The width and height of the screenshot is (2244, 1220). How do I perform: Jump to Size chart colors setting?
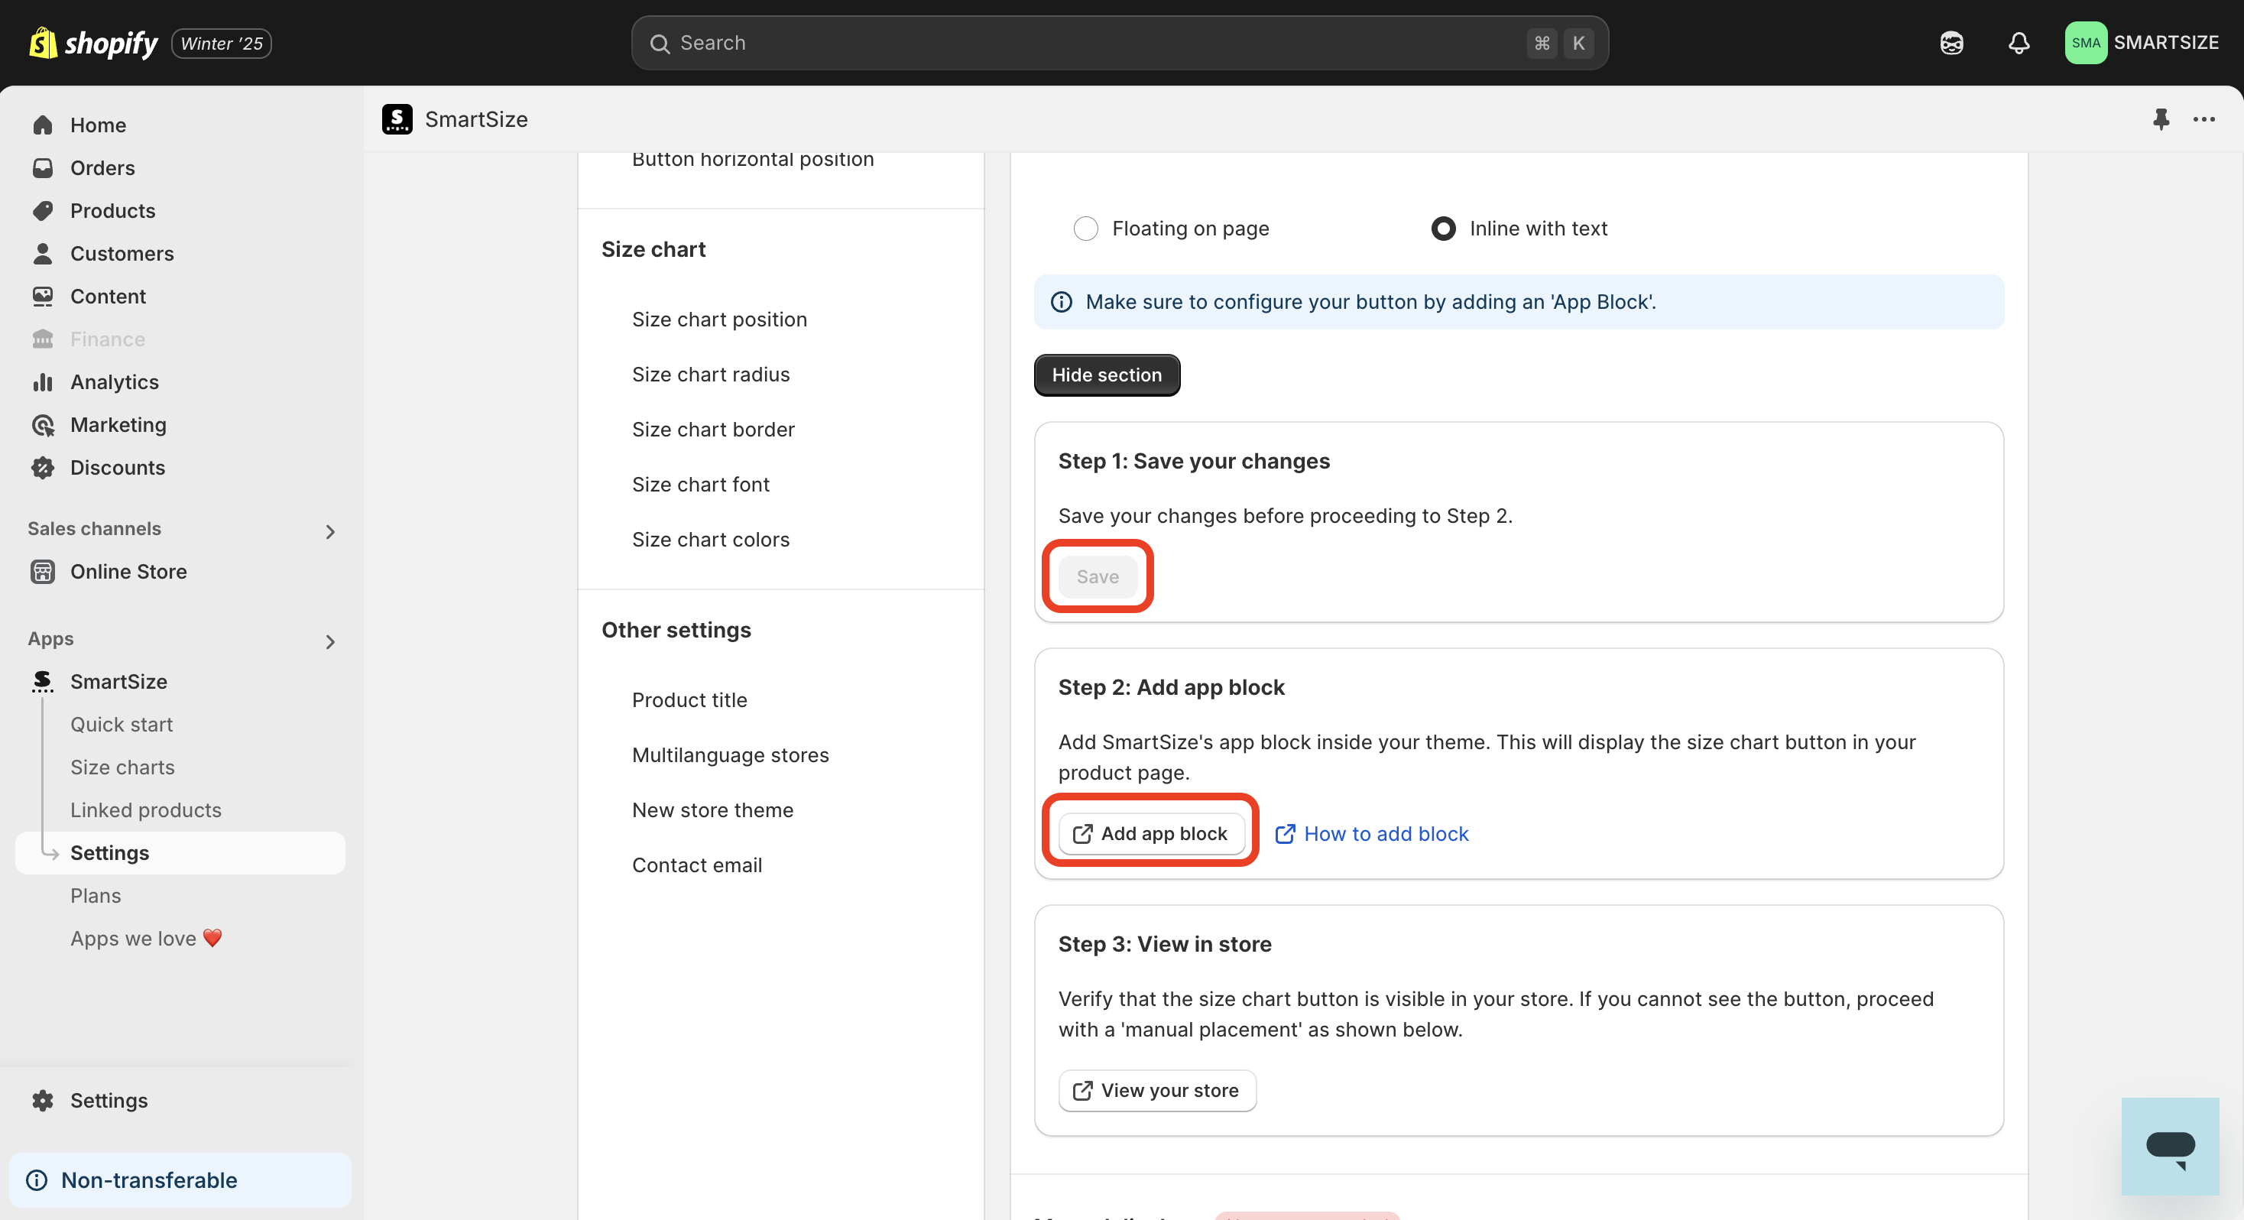(711, 540)
